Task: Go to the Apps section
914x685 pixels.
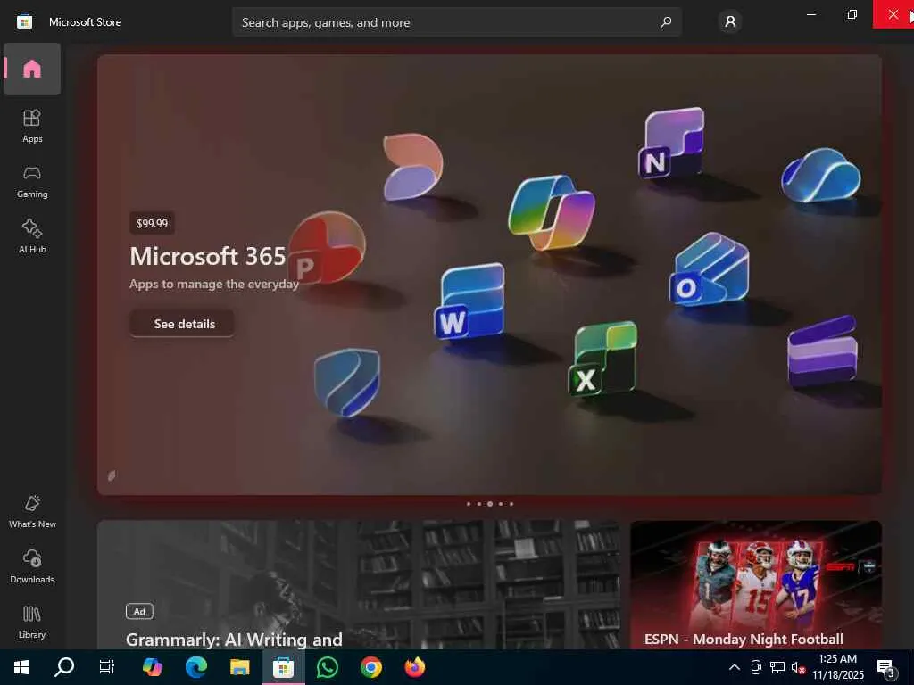Action: [32, 125]
